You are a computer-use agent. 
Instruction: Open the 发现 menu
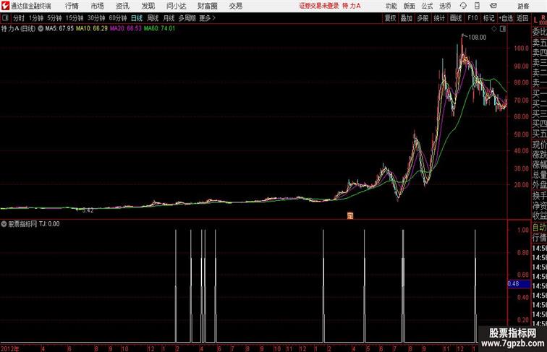tap(148, 6)
